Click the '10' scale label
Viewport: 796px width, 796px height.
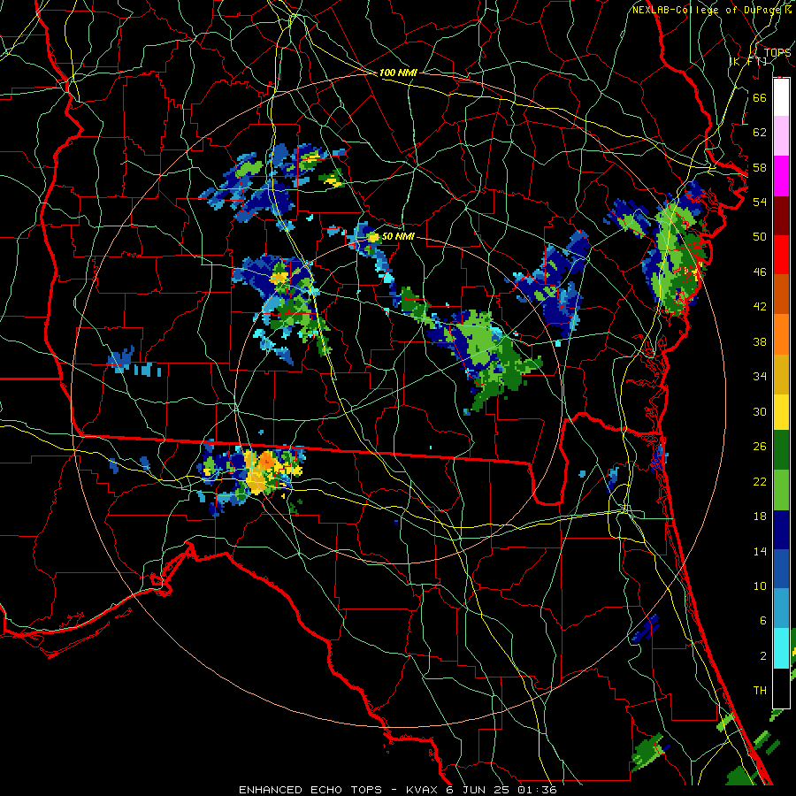coord(760,586)
